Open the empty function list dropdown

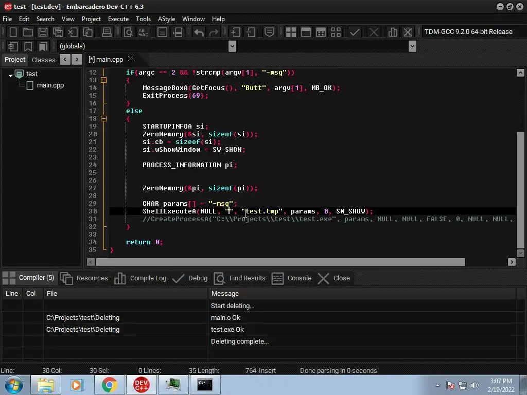[412, 46]
